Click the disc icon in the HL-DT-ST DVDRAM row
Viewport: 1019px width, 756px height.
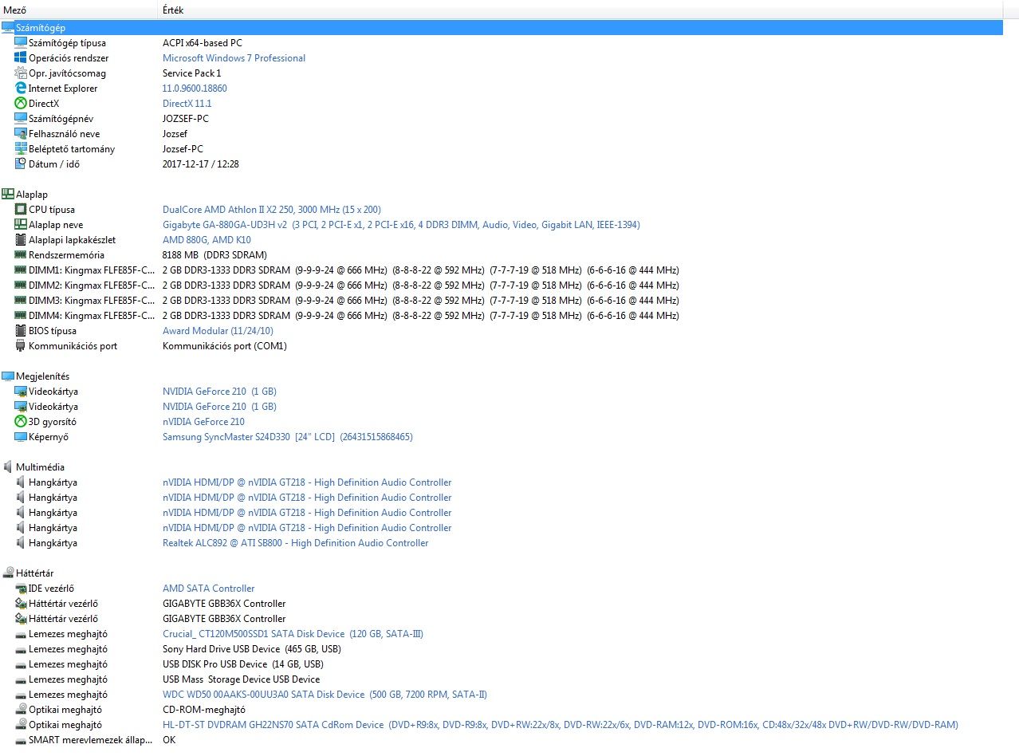[21, 725]
